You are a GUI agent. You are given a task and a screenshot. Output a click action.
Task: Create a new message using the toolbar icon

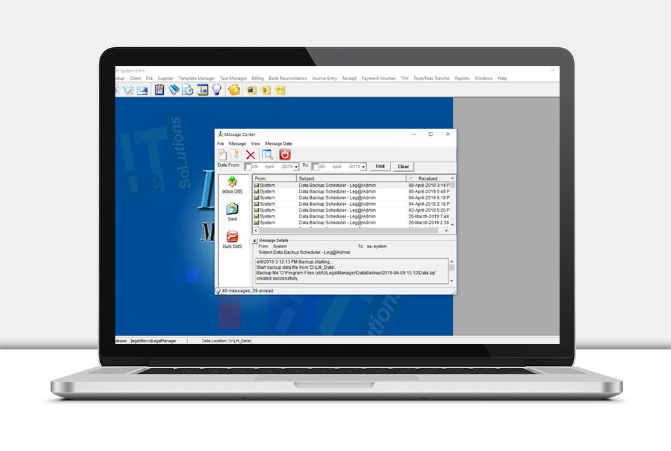222,154
